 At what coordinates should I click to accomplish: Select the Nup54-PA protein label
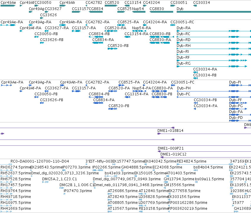click(x=142, y=88)
